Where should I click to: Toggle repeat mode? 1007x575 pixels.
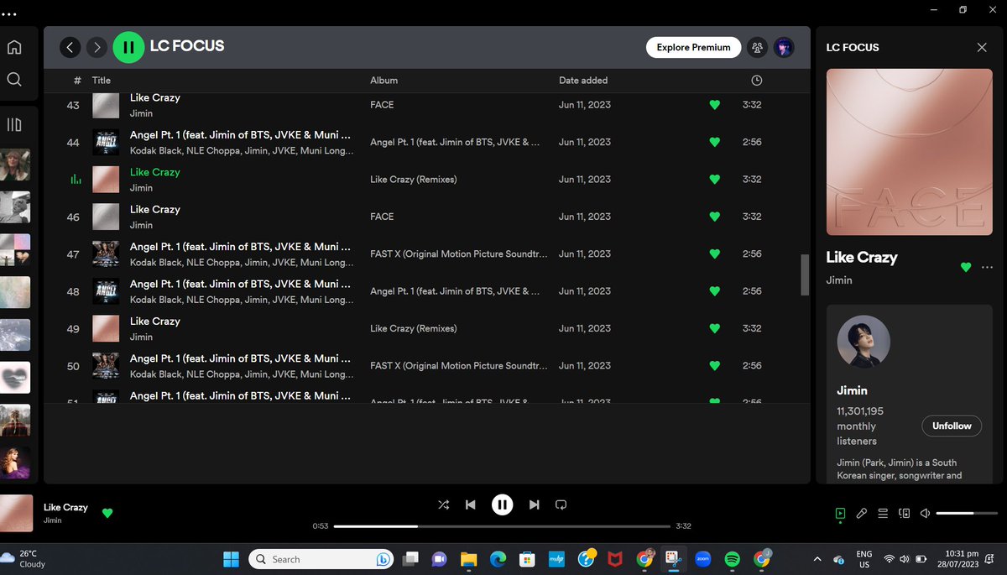point(561,504)
